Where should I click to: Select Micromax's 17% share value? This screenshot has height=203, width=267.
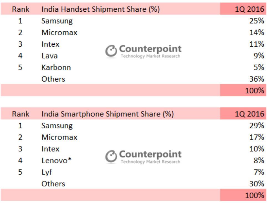point(257,137)
